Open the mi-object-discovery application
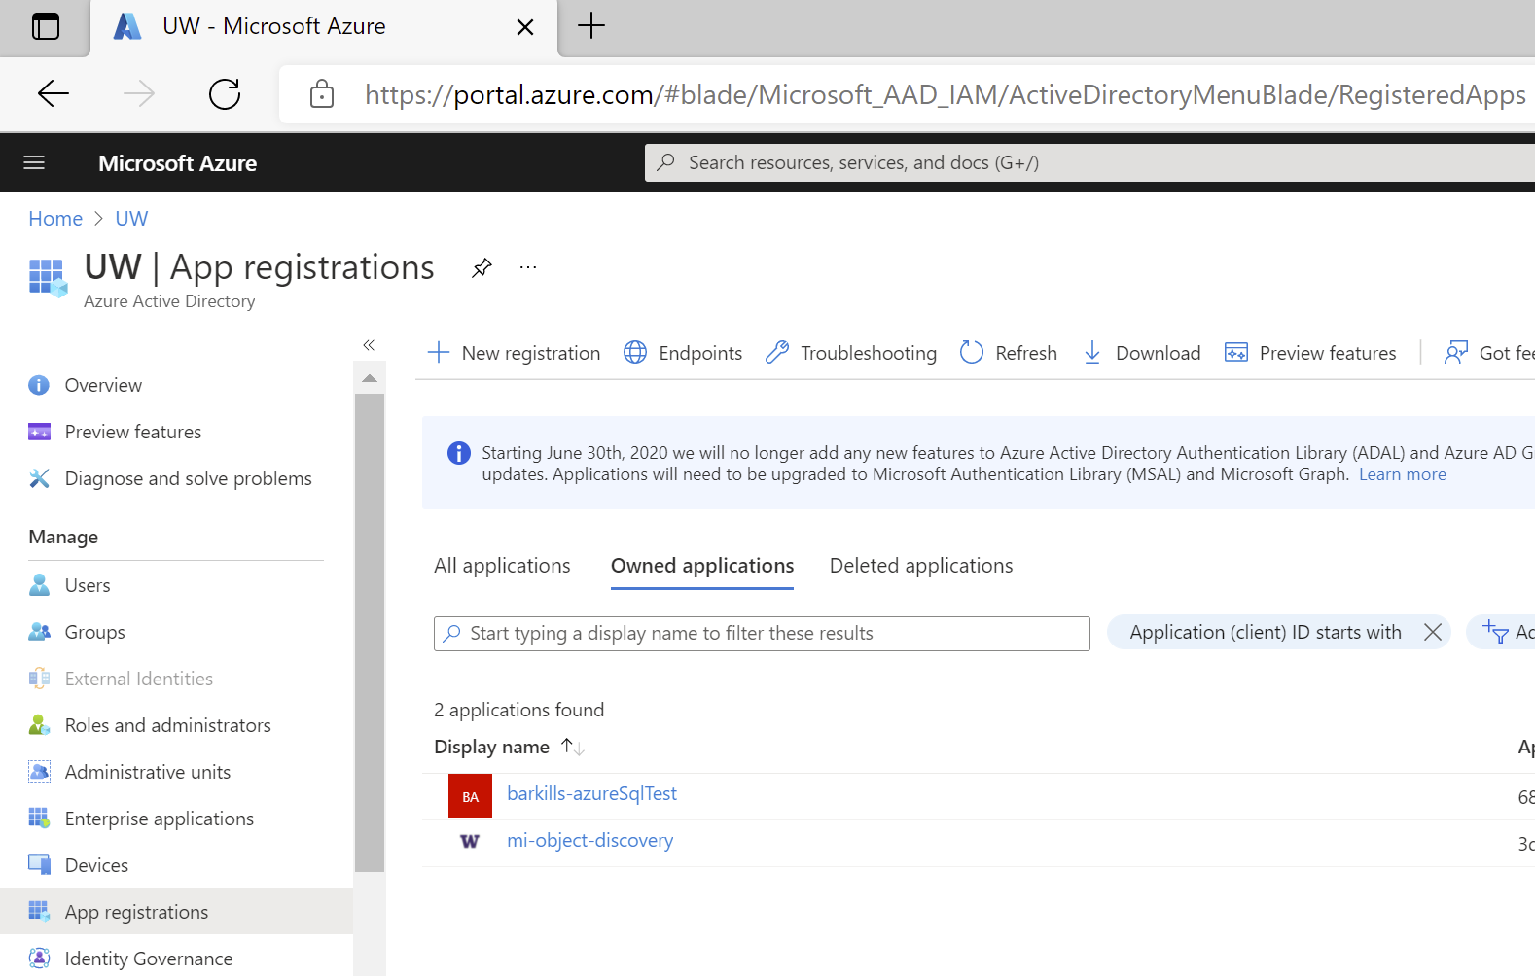This screenshot has width=1535, height=976. click(589, 840)
